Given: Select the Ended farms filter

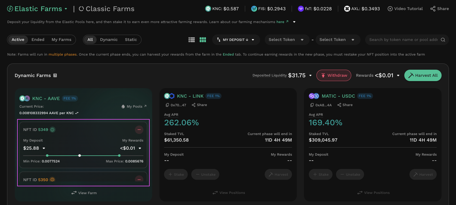Looking at the screenshot, I should [x=38, y=40].
